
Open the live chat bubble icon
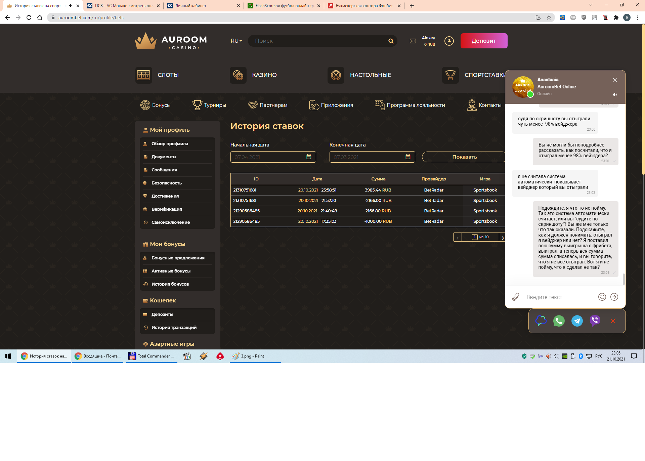coord(541,321)
